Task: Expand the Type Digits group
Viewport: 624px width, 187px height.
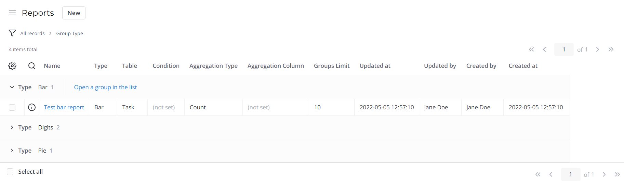Action: pyautogui.click(x=12, y=127)
